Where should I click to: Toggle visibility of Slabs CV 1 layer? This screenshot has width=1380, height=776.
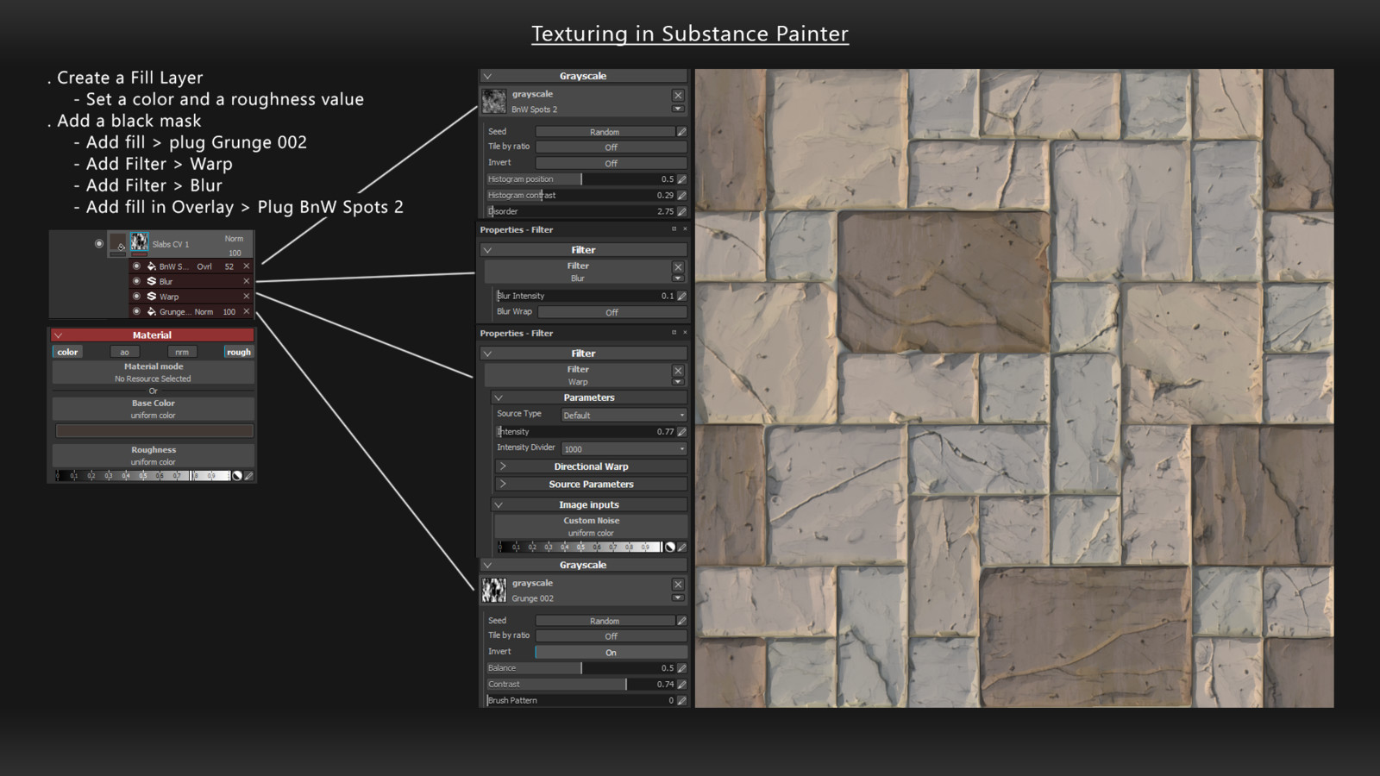pyautogui.click(x=99, y=244)
